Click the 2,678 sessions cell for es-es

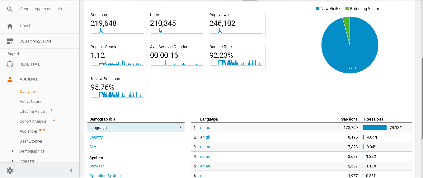353,157
